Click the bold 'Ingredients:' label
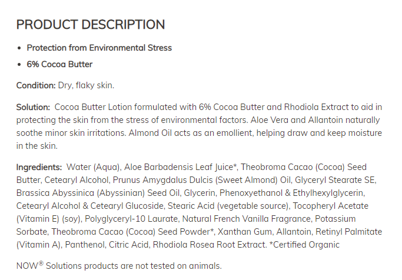This screenshot has width=402, height=280. 39,167
